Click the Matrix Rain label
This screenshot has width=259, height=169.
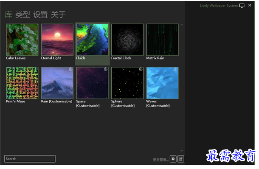pos(155,58)
